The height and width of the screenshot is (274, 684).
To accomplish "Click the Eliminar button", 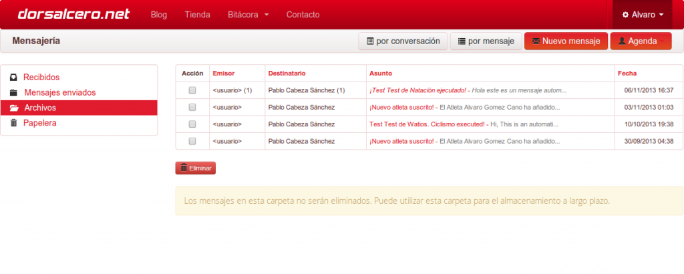I will (196, 168).
